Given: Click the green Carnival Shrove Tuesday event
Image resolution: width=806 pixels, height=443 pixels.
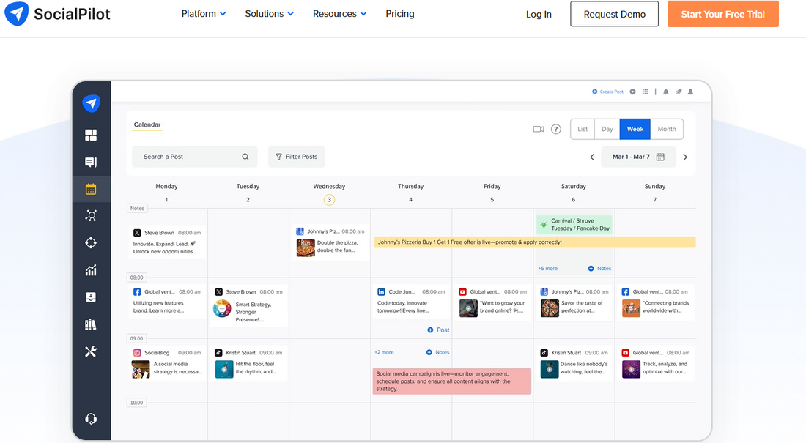Looking at the screenshot, I should (x=574, y=225).
